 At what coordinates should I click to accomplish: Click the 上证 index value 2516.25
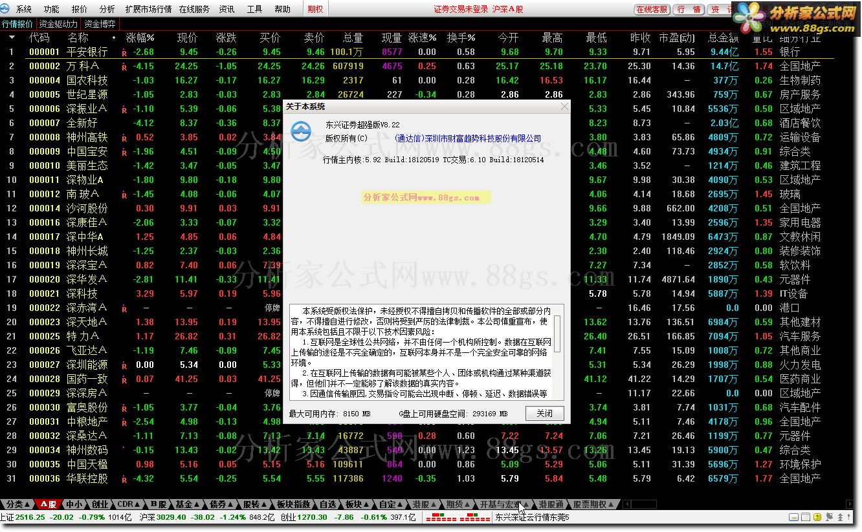[31, 517]
